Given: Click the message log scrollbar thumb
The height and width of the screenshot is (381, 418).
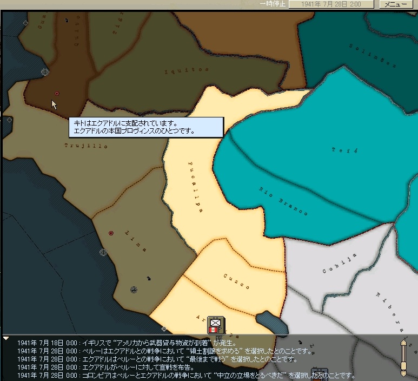Looking at the screenshot, I should (403, 366).
